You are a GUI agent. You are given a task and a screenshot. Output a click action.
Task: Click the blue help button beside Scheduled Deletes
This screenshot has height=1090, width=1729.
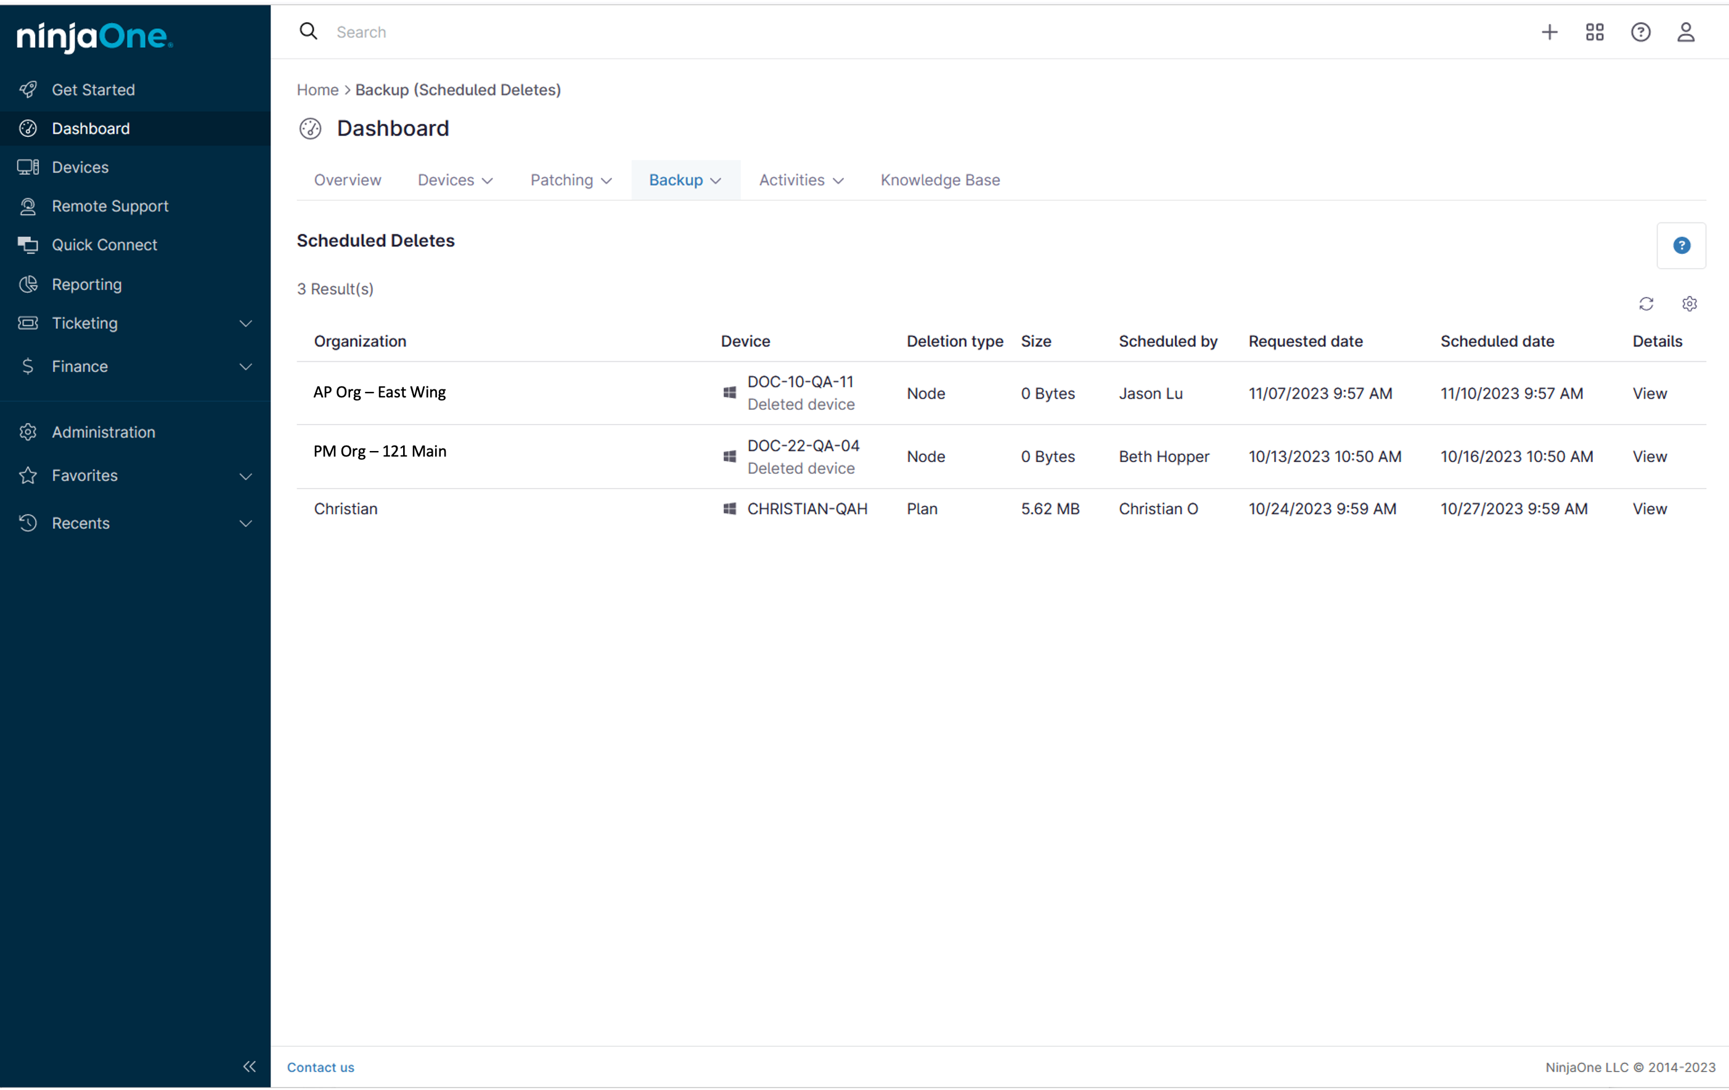(1681, 245)
